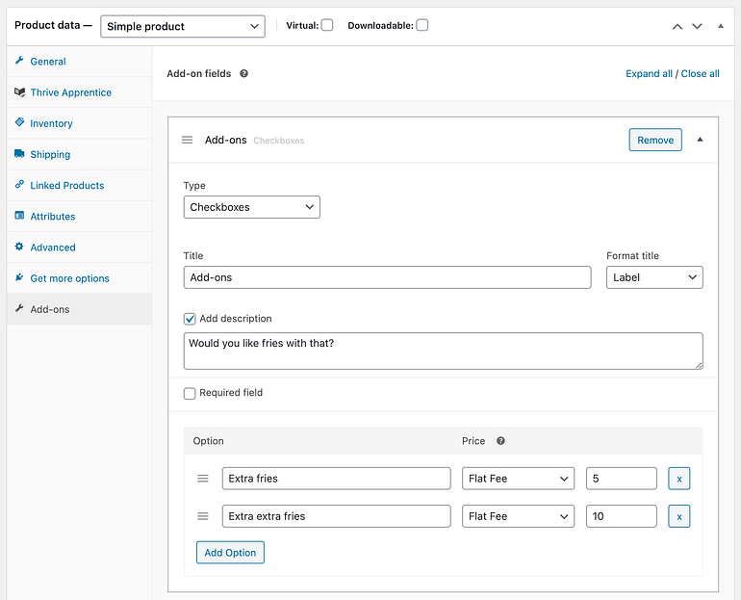The width and height of the screenshot is (741, 600).
Task: Switch to the Linked Products tab
Action: pos(67,185)
